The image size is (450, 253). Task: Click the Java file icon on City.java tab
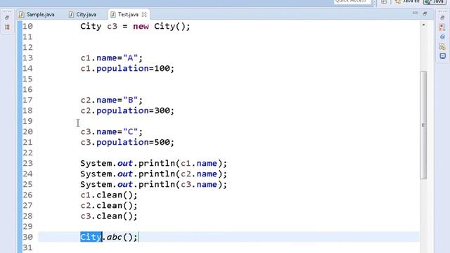point(72,14)
